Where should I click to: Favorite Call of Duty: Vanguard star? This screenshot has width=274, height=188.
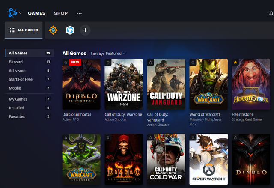click(x=150, y=62)
